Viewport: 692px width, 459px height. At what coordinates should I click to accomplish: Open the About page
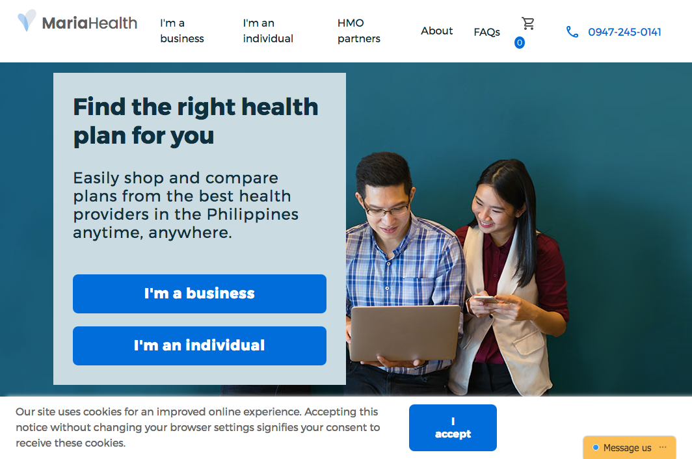coord(436,31)
